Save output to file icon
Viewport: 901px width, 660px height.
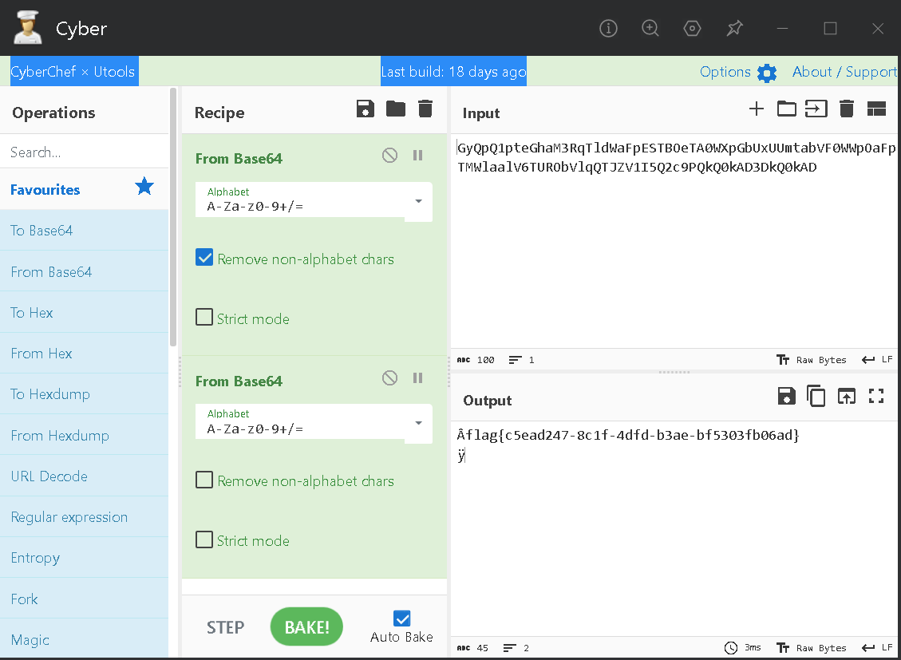[787, 396]
